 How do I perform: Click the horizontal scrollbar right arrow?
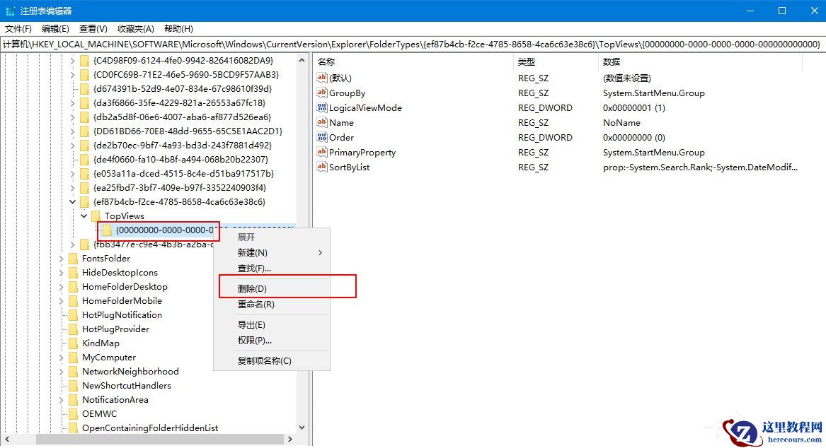coord(290,439)
